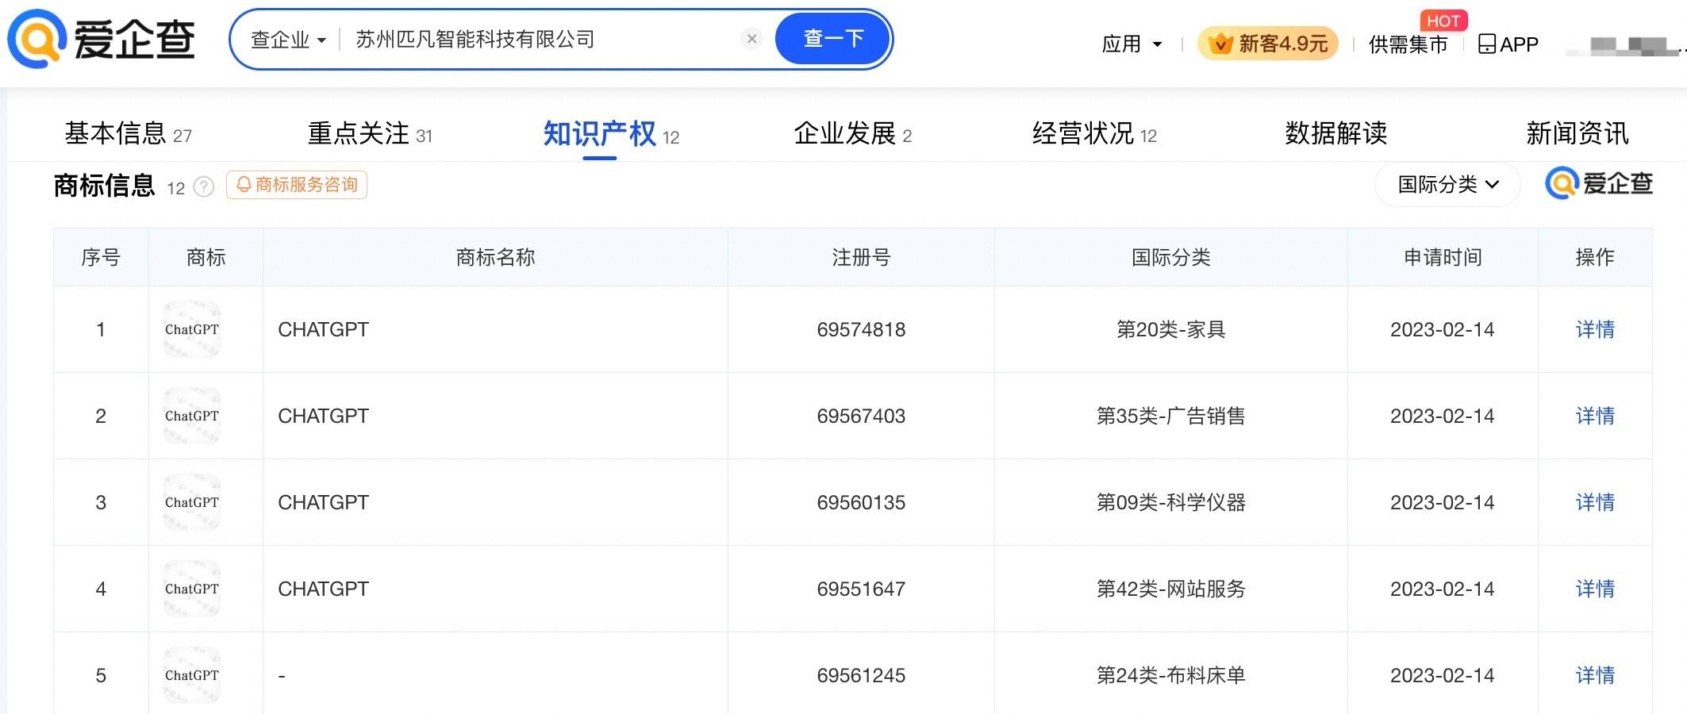Open the 企业发展 tab
This screenshot has height=714, width=1687.
[853, 133]
